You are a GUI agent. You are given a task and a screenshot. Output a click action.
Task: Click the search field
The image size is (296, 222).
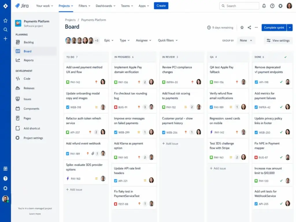click(239, 6)
